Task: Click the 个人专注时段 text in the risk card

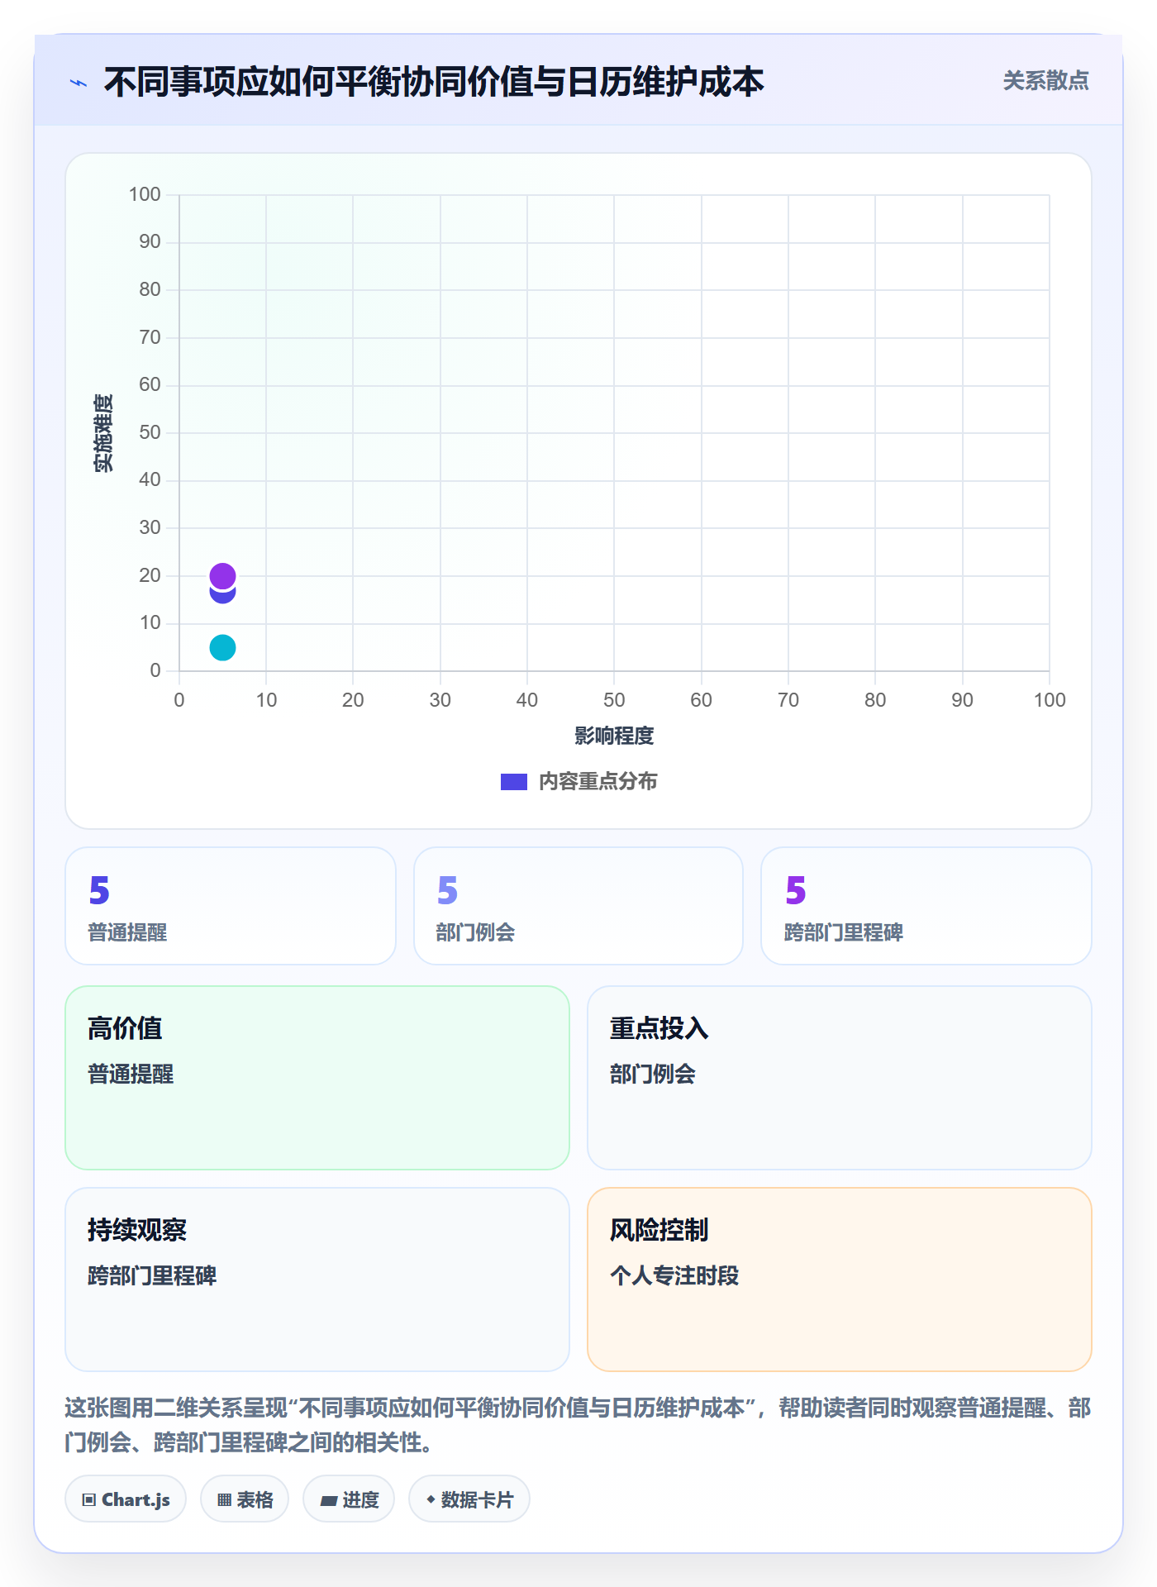Action: click(x=674, y=1275)
